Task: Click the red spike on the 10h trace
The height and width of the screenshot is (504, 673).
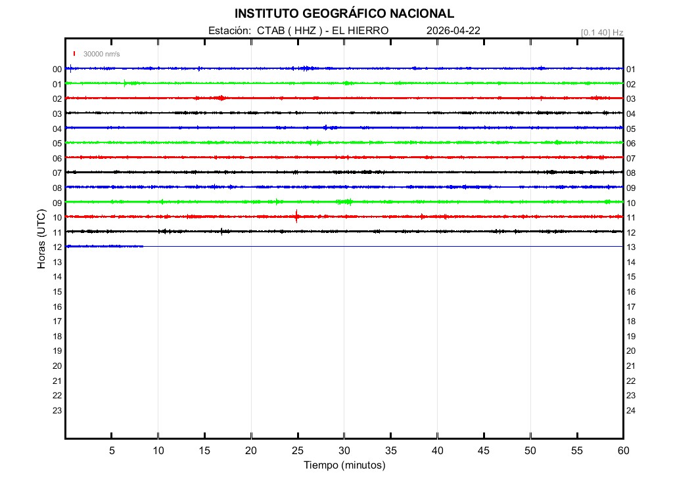Action: [x=297, y=216]
